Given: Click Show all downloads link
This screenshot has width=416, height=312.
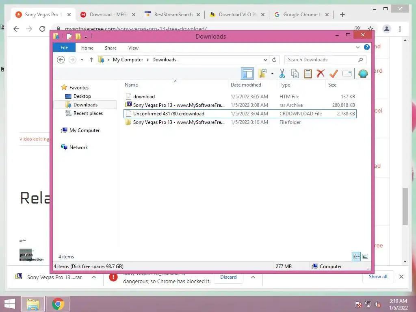Looking at the screenshot, I should pyautogui.click(x=378, y=277).
